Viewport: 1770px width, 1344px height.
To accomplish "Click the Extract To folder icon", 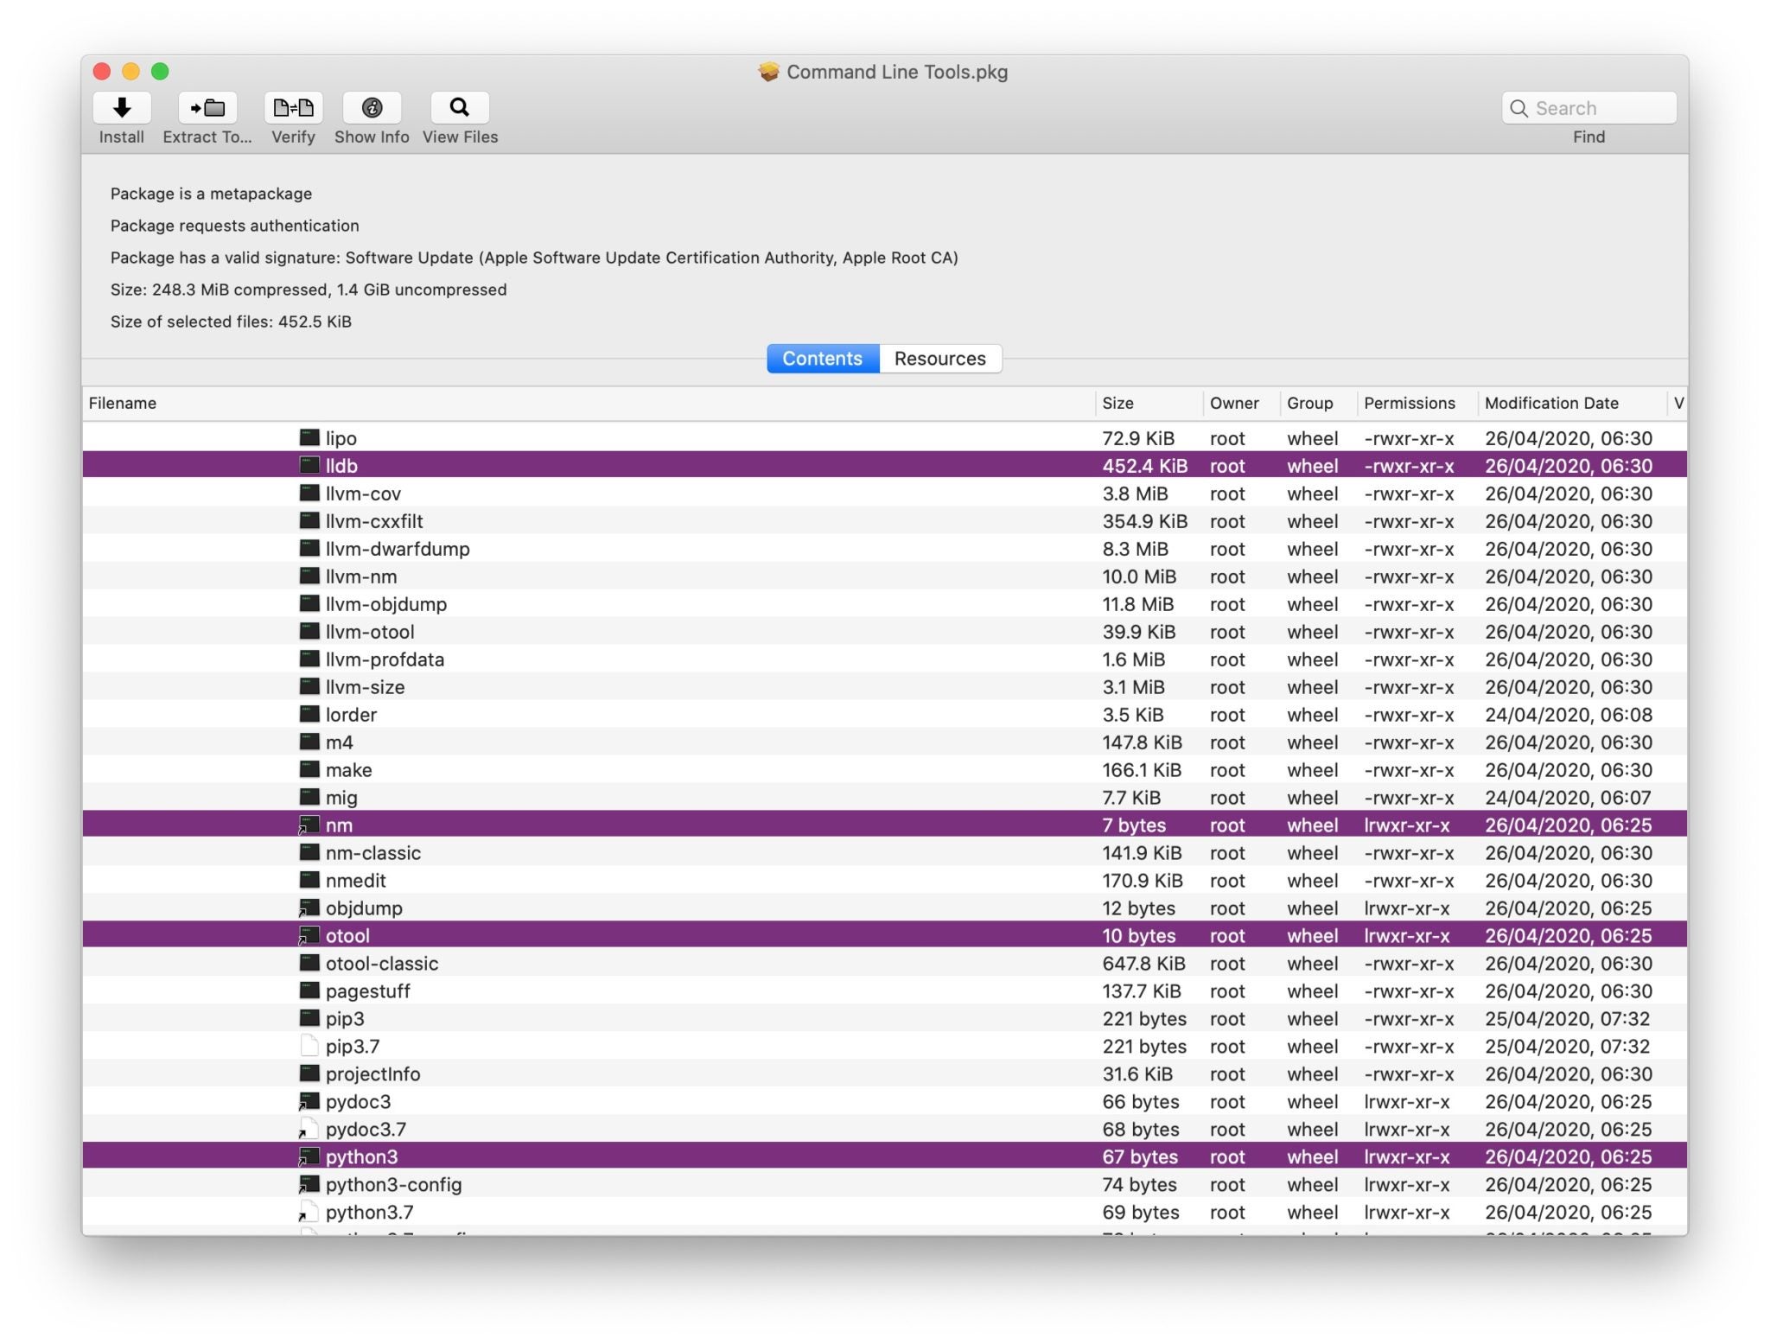I will (x=207, y=108).
